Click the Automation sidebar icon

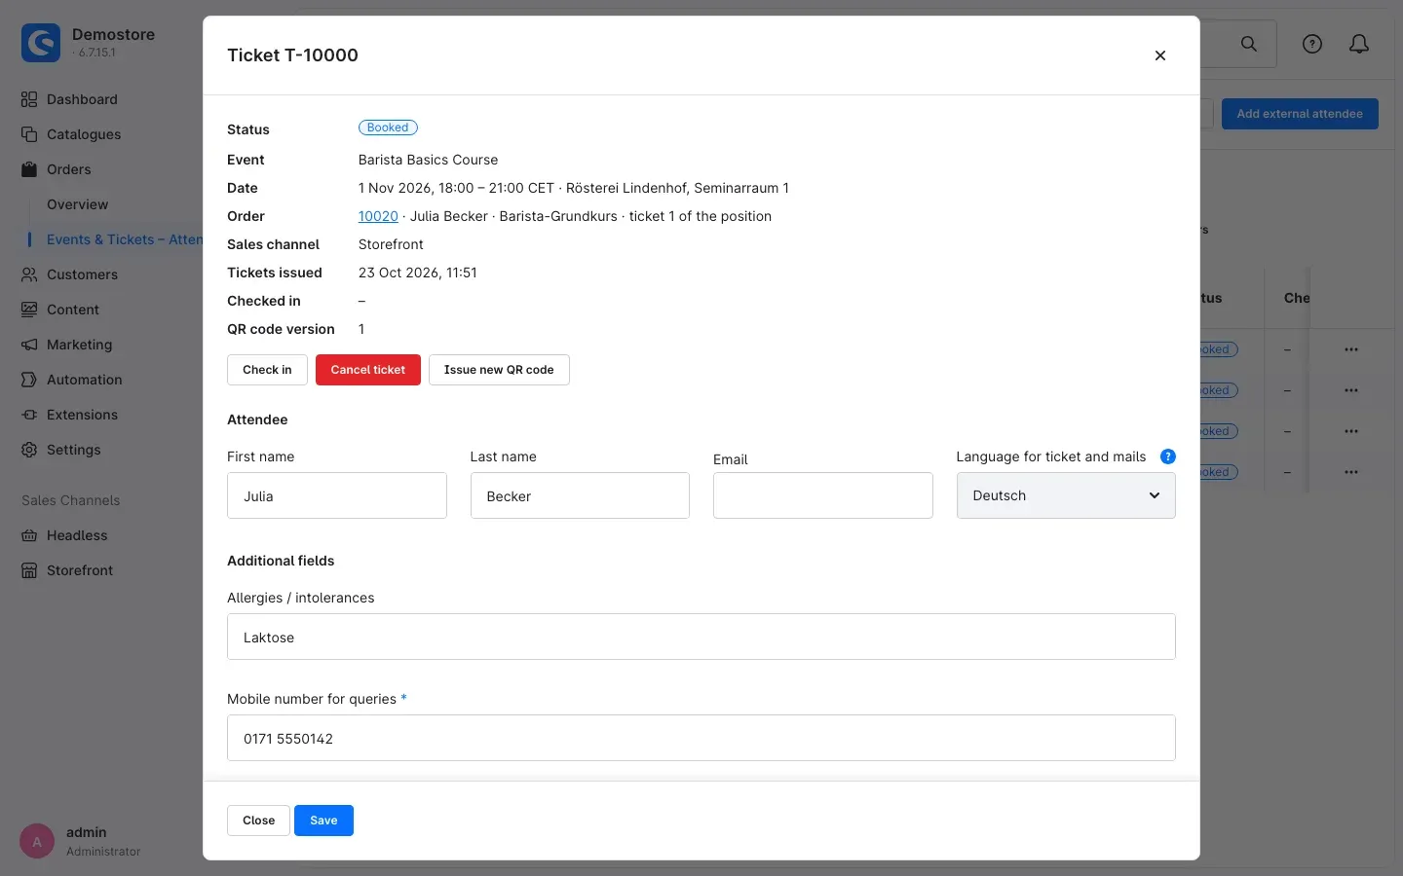click(29, 380)
